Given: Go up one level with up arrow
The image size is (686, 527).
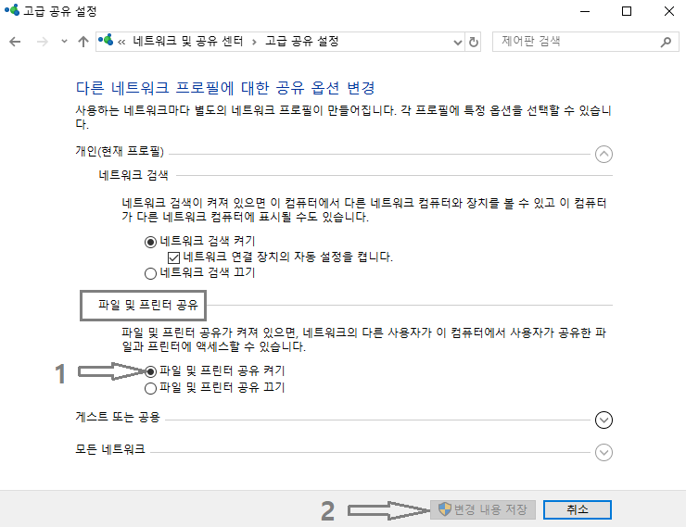Looking at the screenshot, I should [x=83, y=42].
